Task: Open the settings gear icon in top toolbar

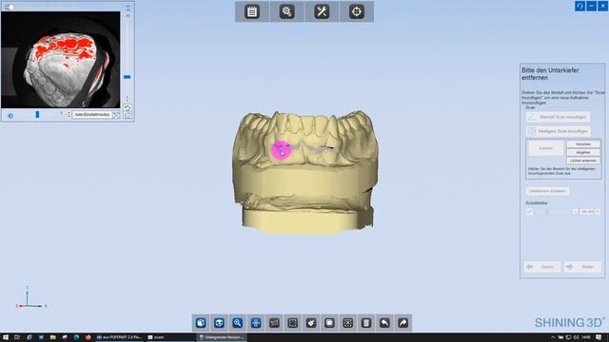Action: pos(286,11)
